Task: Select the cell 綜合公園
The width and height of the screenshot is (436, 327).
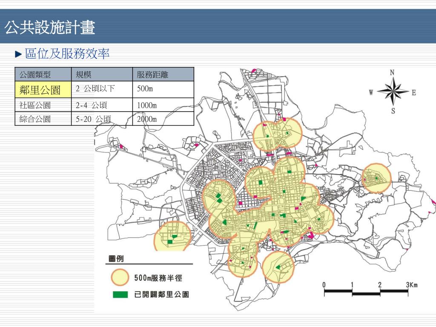Action: point(43,119)
